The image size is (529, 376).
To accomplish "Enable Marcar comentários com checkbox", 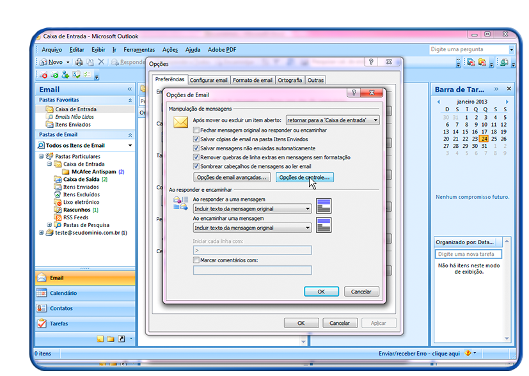I will [196, 260].
